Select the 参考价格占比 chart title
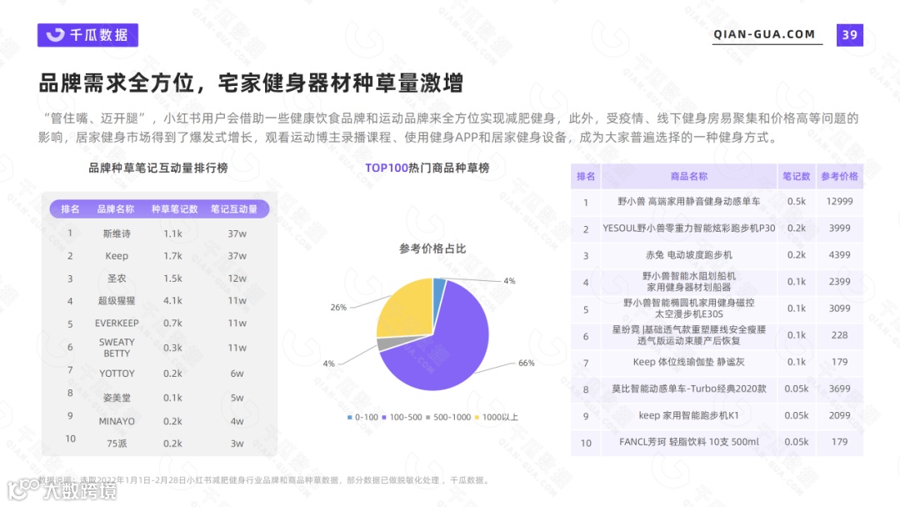Screen dimensions: 900x507 pyautogui.click(x=432, y=248)
